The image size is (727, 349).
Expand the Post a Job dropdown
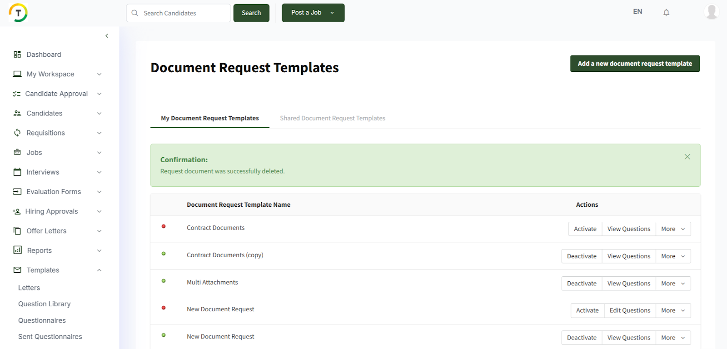332,13
